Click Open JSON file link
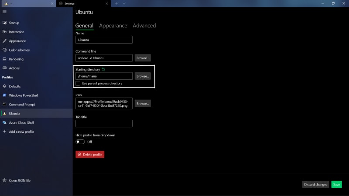The height and width of the screenshot is (196, 349). click(x=36, y=180)
